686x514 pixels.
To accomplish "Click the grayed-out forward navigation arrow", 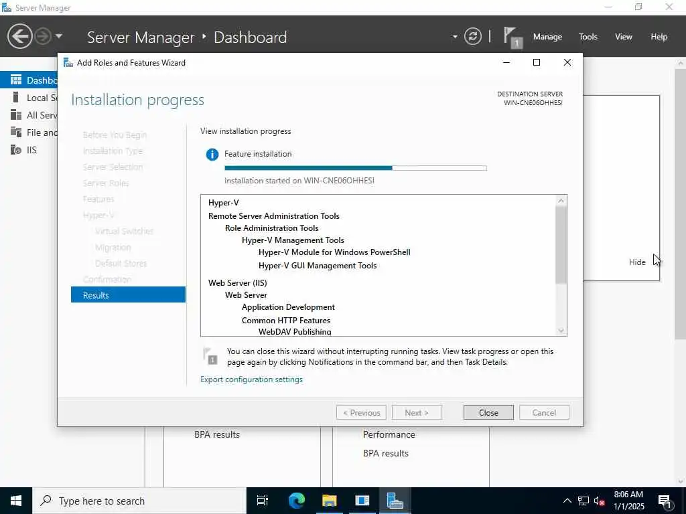I will [43, 36].
